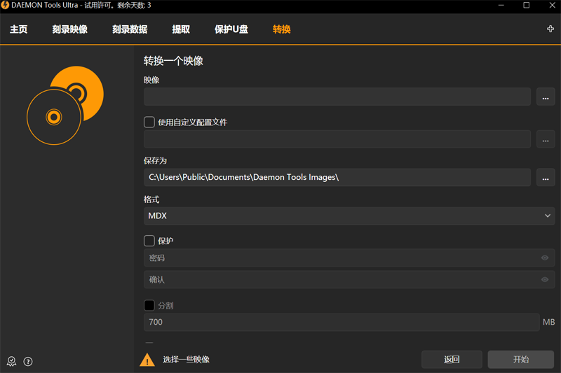
Task: Browse for source image with 映像 ellipsis button
Action: click(546, 97)
